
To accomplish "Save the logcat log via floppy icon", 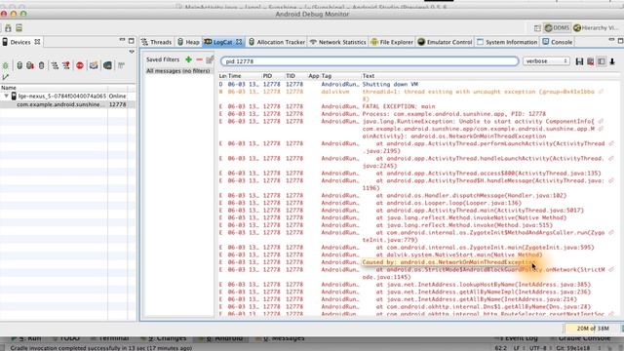I will [579, 61].
